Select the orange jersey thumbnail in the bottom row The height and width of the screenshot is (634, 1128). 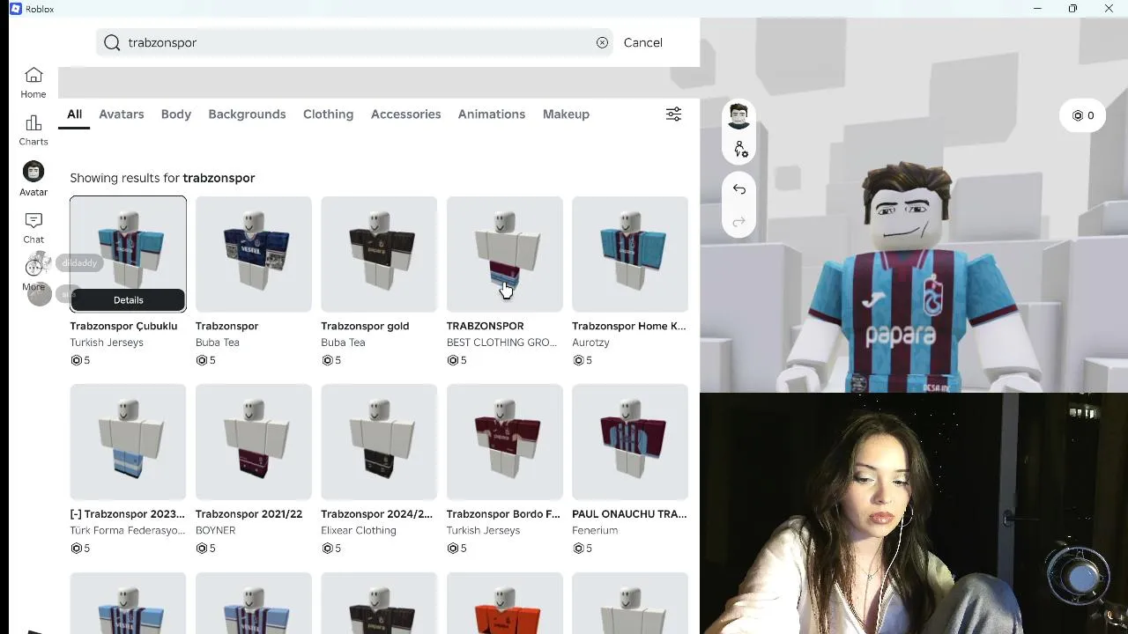coord(504,603)
